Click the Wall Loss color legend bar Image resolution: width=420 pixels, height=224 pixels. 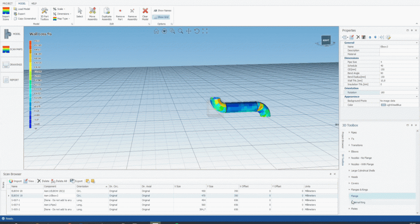point(30,85)
